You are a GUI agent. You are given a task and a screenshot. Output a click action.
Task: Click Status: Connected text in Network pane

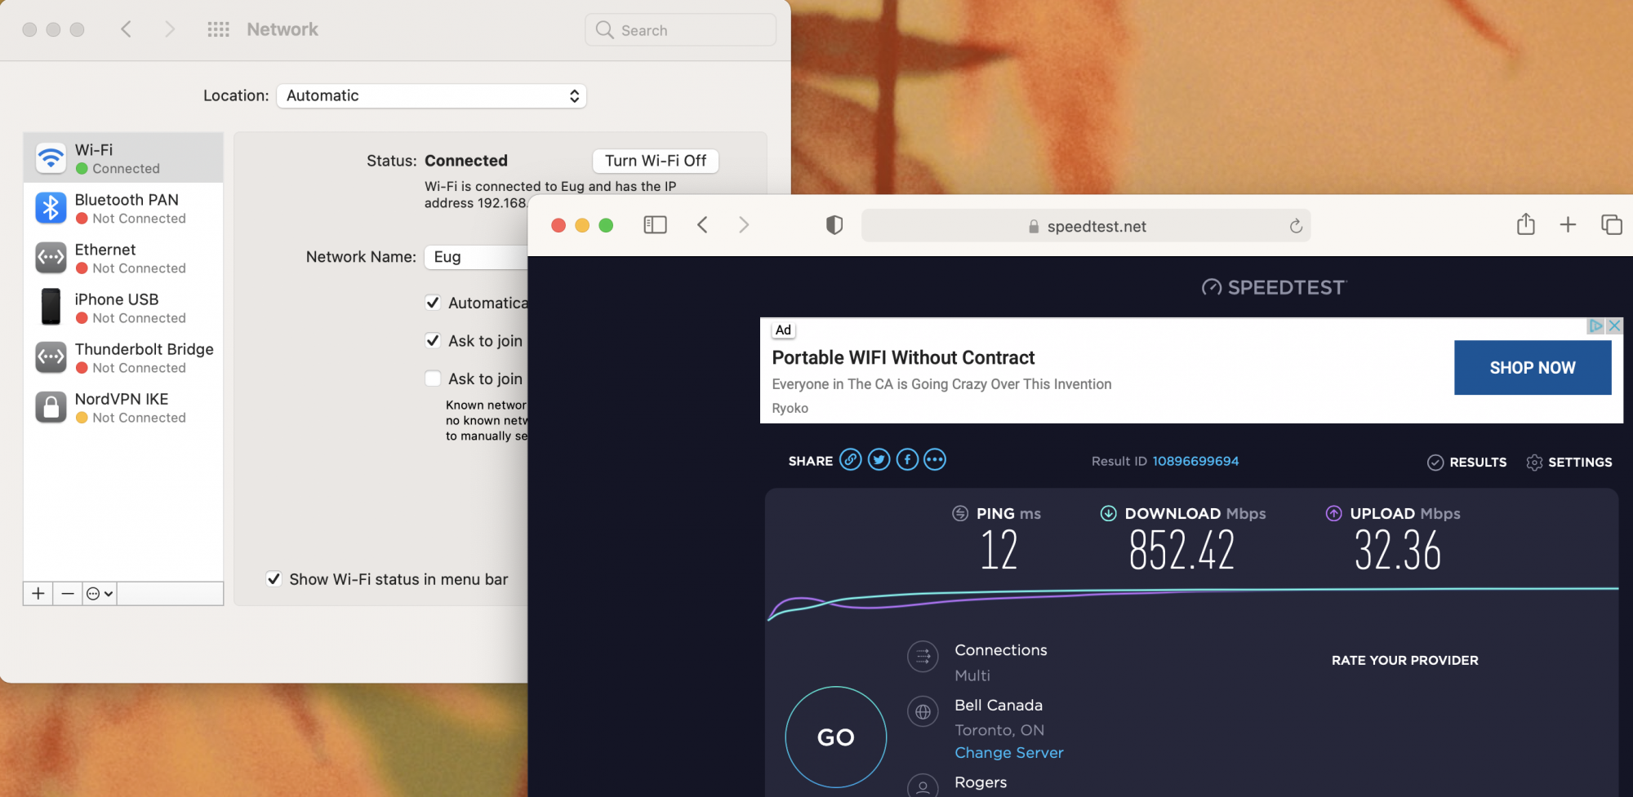[437, 161]
